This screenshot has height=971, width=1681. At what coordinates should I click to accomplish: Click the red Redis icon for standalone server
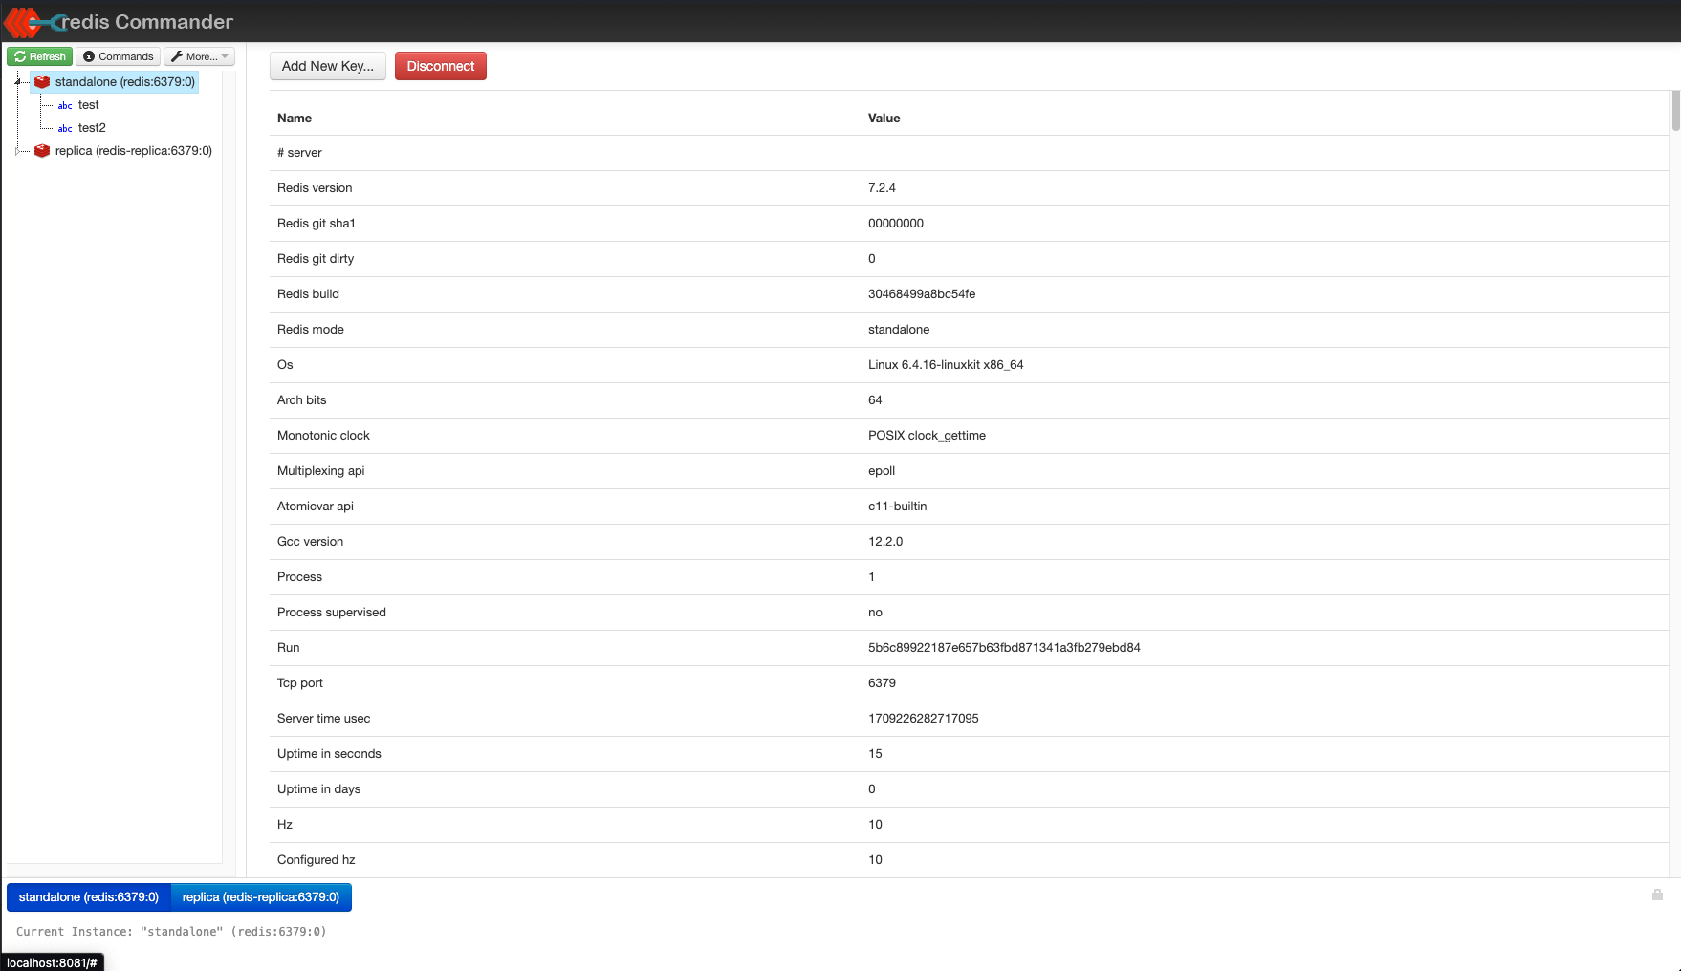[x=42, y=82]
